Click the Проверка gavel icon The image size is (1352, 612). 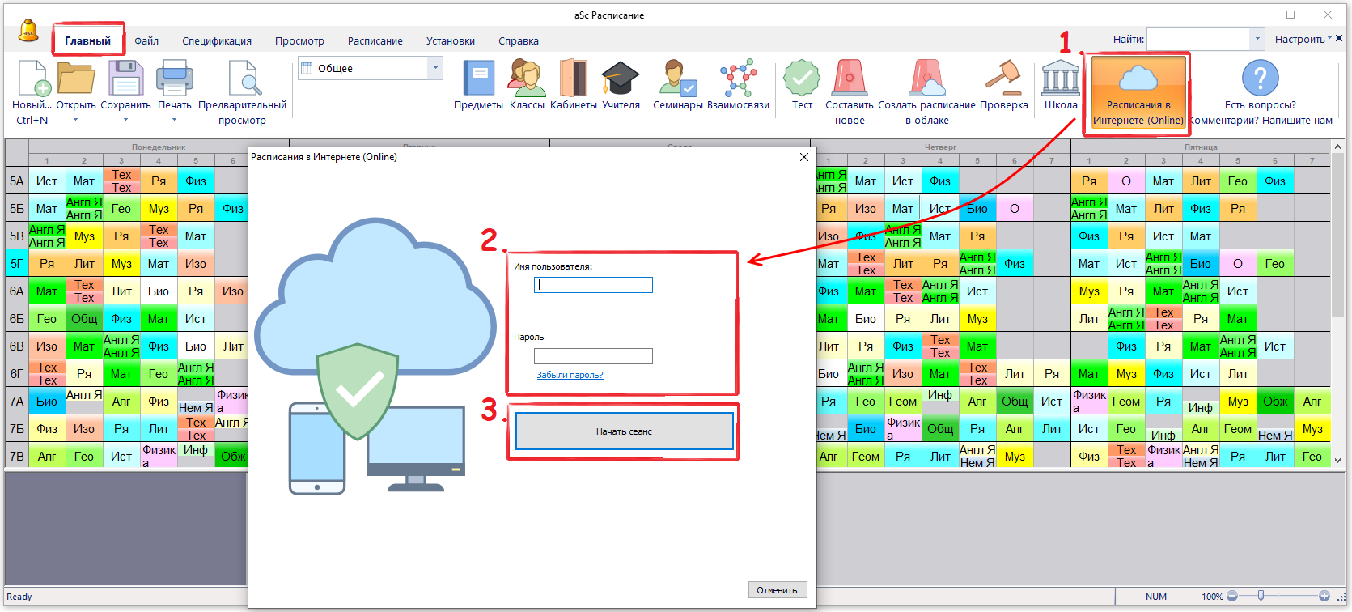(x=1003, y=80)
